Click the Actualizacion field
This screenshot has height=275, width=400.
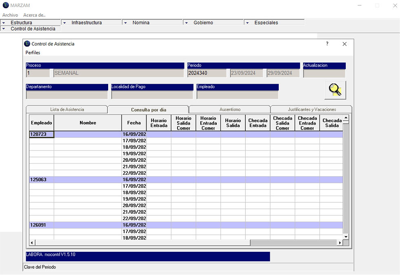pos(324,73)
